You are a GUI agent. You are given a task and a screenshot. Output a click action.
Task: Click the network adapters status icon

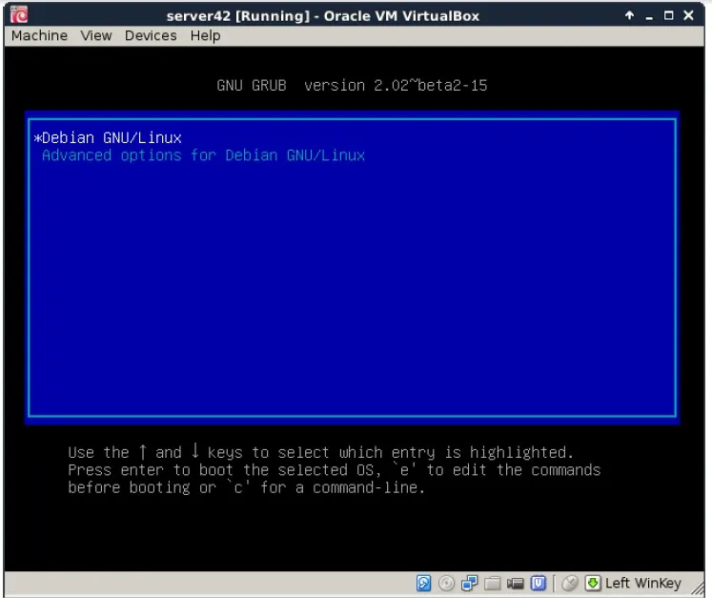point(470,583)
